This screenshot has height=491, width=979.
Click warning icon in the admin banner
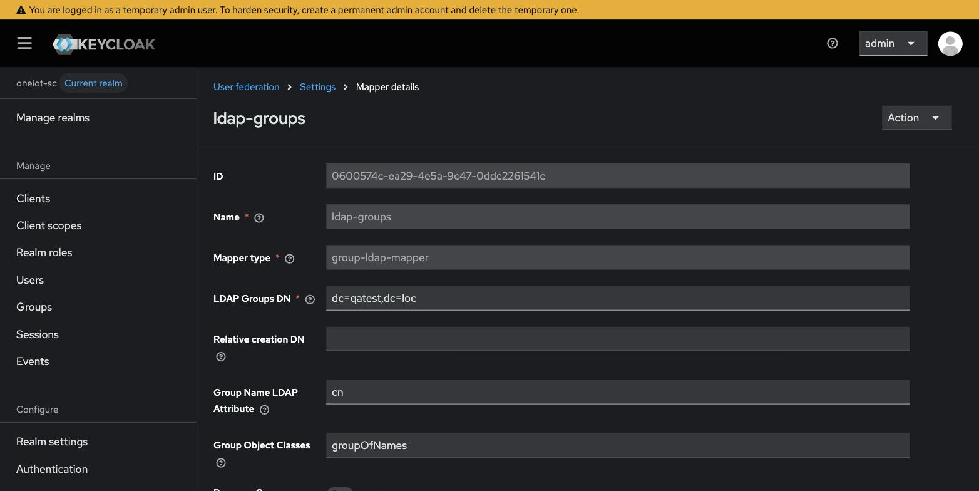click(x=21, y=10)
